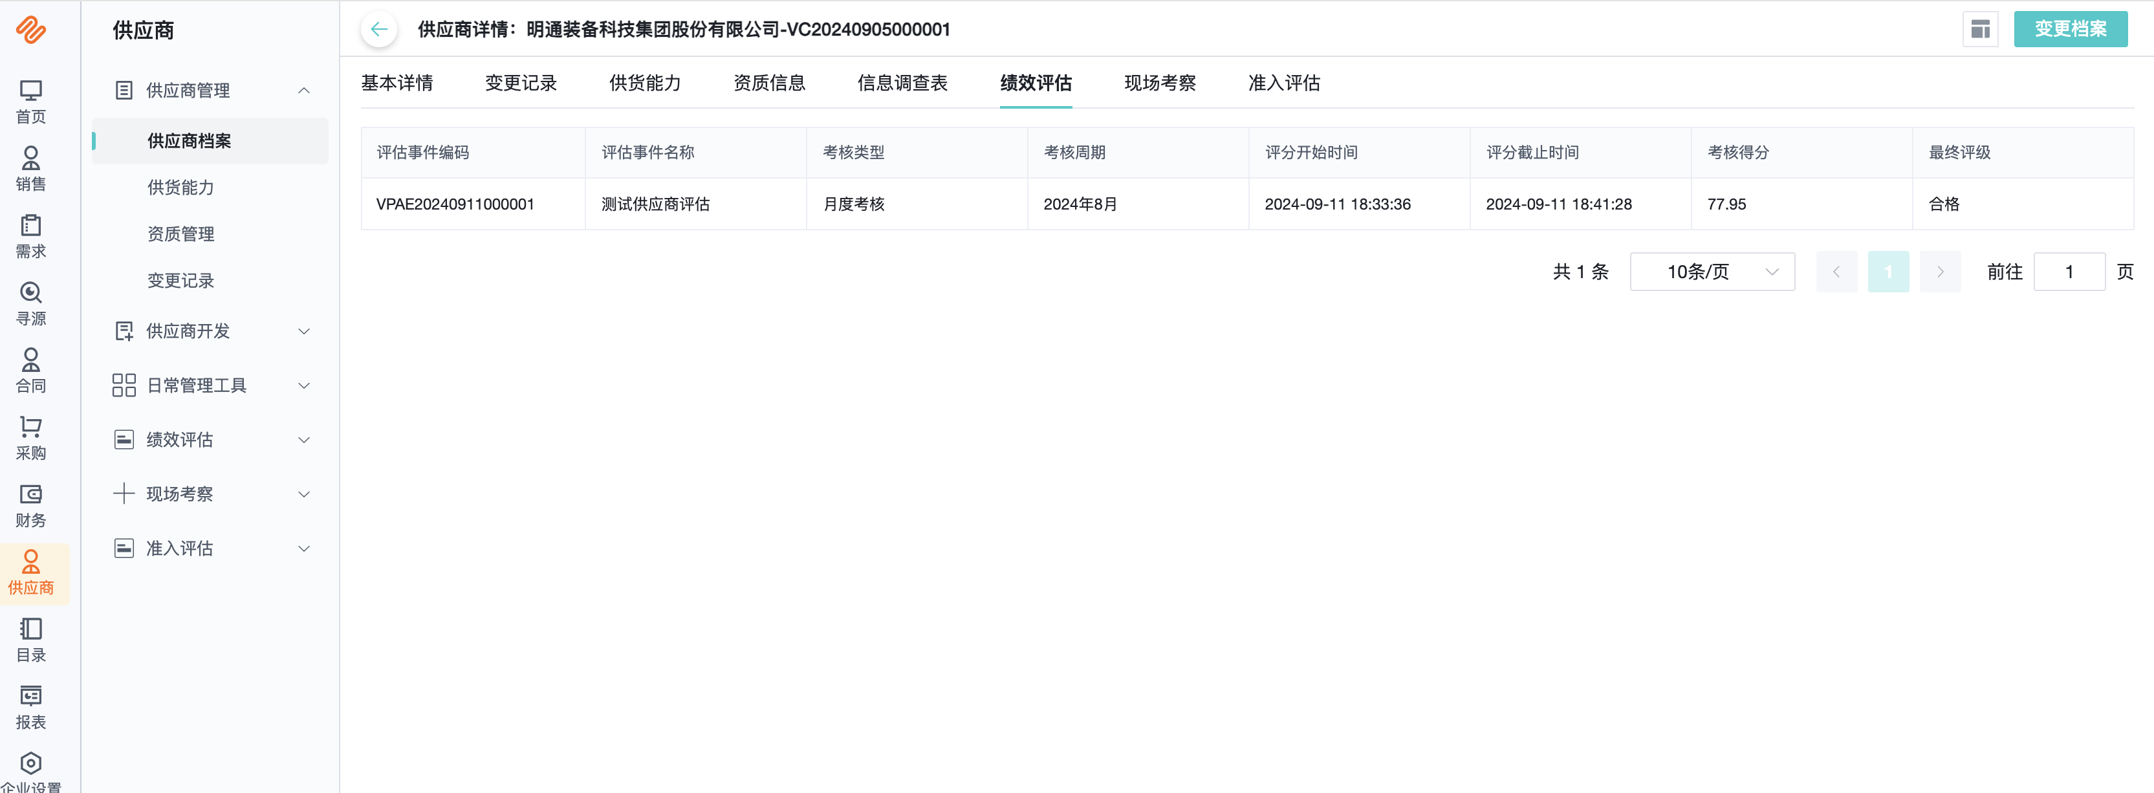Screen dimensions: 2154x793
Task: Click the layout toggle icon beside 变更档案
Action: (1980, 29)
